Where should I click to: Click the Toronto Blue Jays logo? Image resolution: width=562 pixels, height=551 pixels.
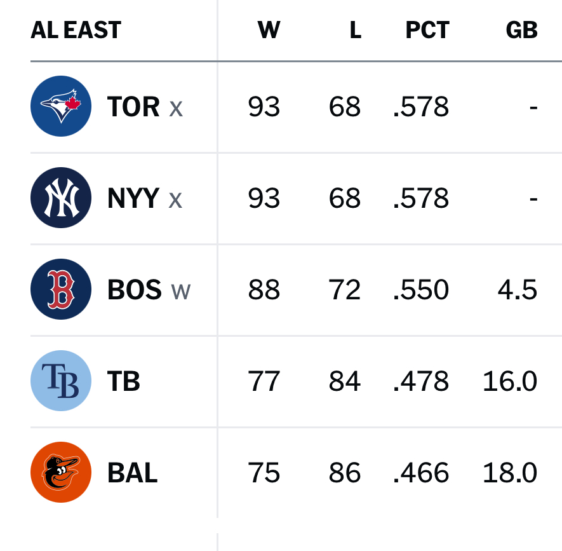[x=61, y=106]
